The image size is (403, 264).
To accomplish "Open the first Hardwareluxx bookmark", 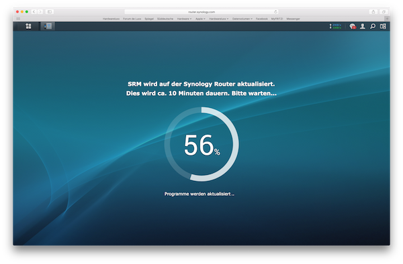I will pyautogui.click(x=111, y=19).
